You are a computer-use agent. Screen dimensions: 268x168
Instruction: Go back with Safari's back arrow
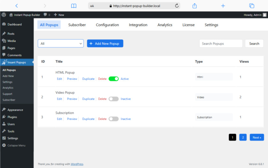tap(17, 6)
